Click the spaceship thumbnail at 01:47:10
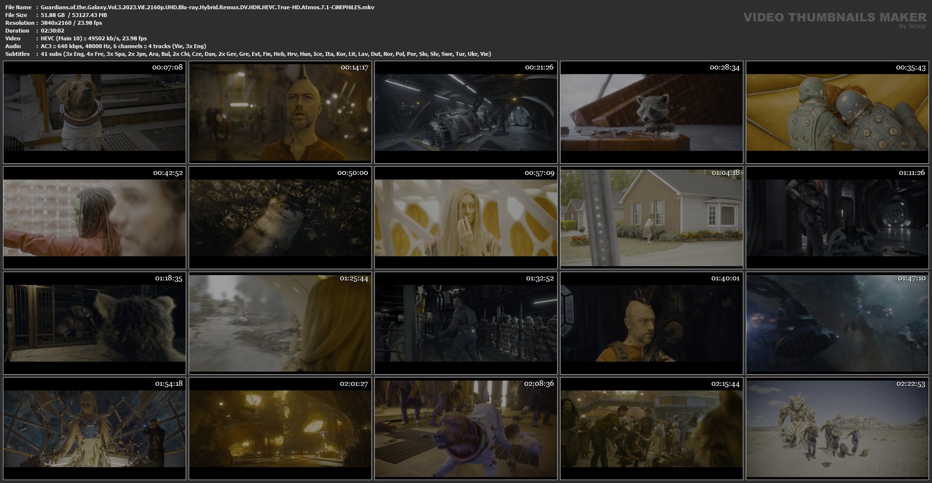The height and width of the screenshot is (483, 932). click(x=837, y=323)
